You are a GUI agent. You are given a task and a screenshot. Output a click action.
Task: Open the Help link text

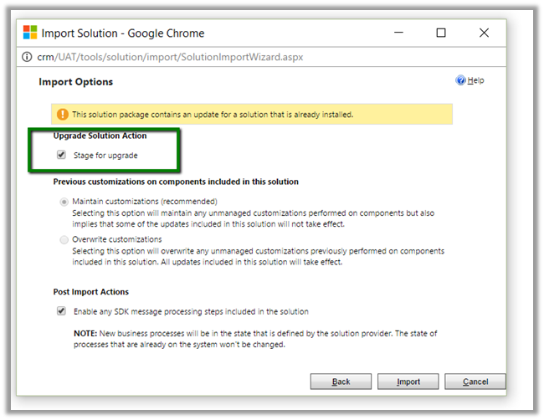475,81
